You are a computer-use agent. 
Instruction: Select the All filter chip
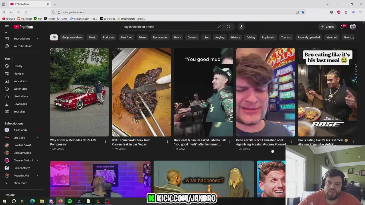click(x=54, y=37)
